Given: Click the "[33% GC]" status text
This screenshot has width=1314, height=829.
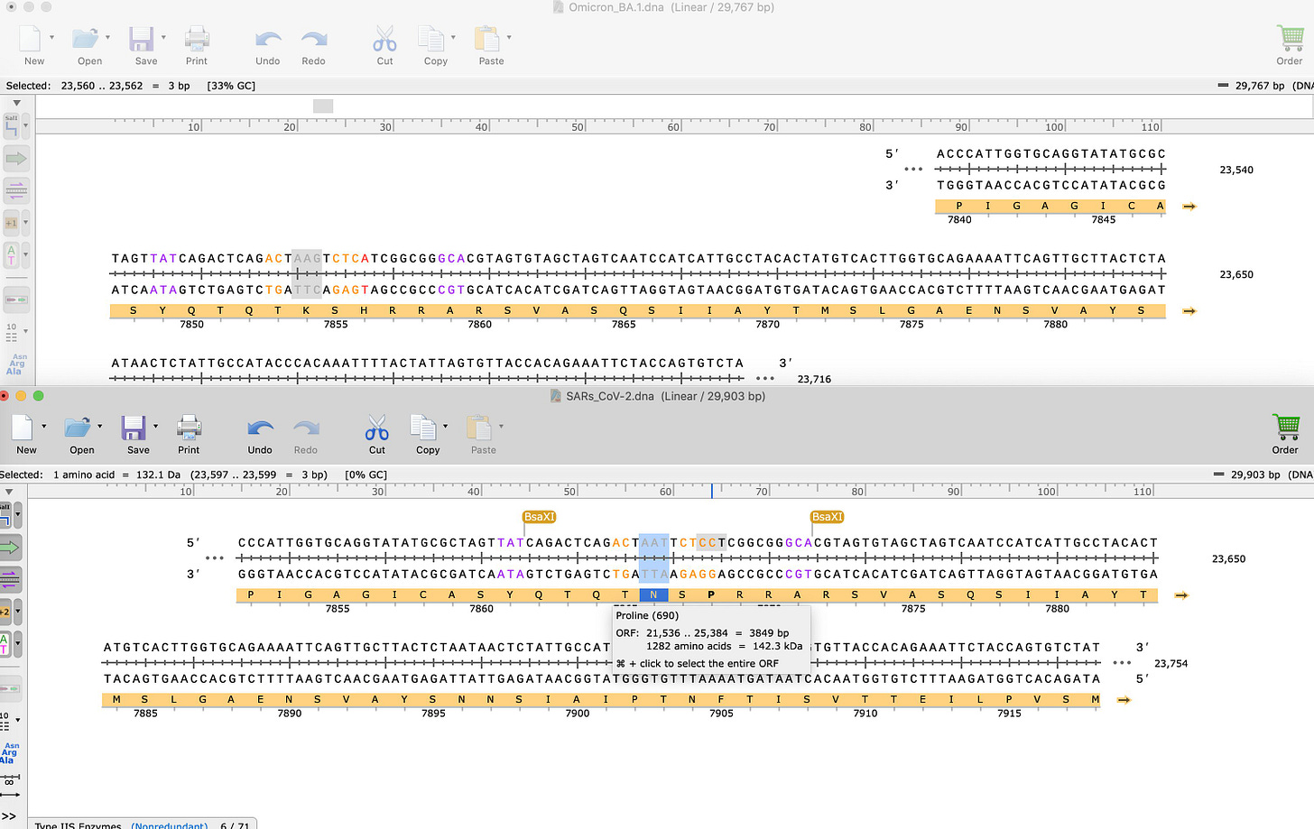Looking at the screenshot, I should 231,86.
